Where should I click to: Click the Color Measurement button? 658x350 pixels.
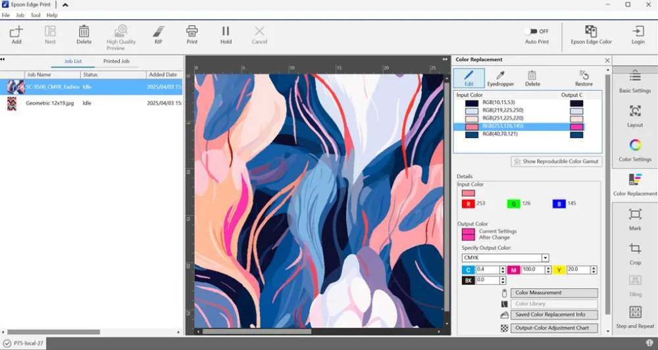click(554, 293)
